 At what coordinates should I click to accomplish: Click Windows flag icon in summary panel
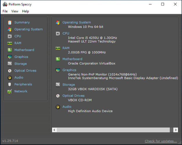[x=58, y=23]
